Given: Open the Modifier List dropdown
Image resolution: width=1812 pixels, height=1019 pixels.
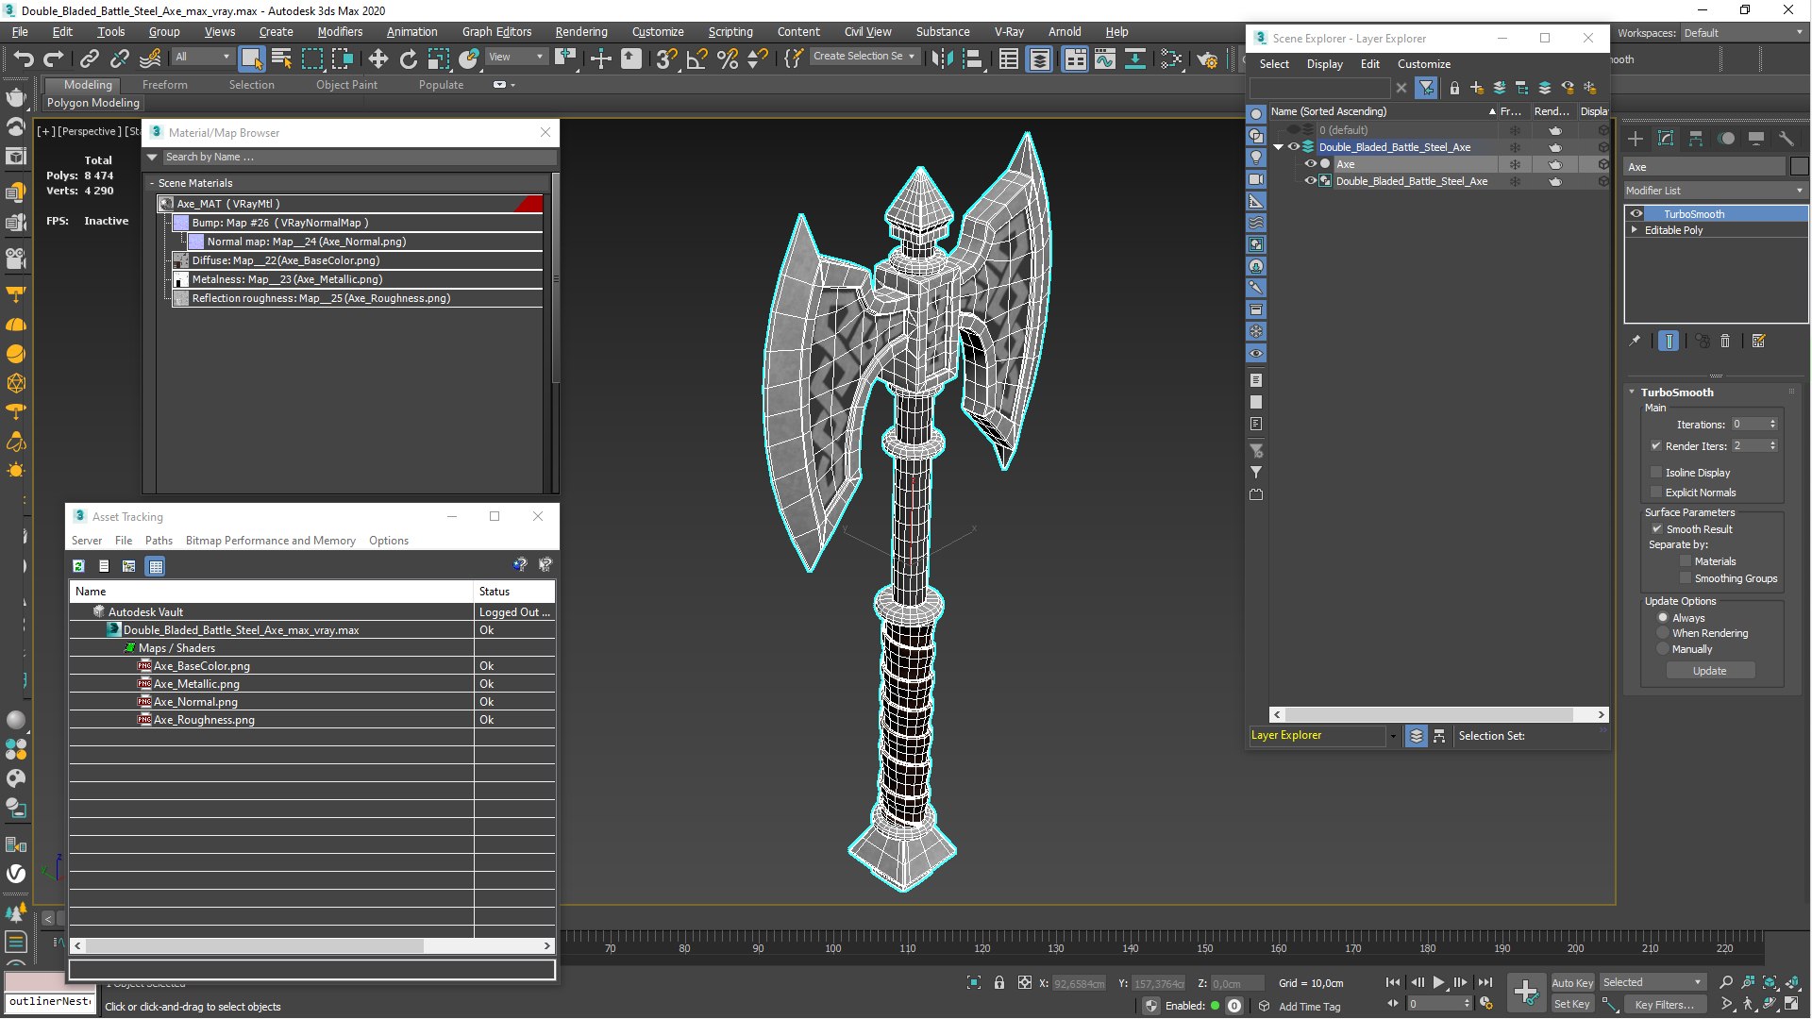Looking at the screenshot, I should coord(1715,191).
